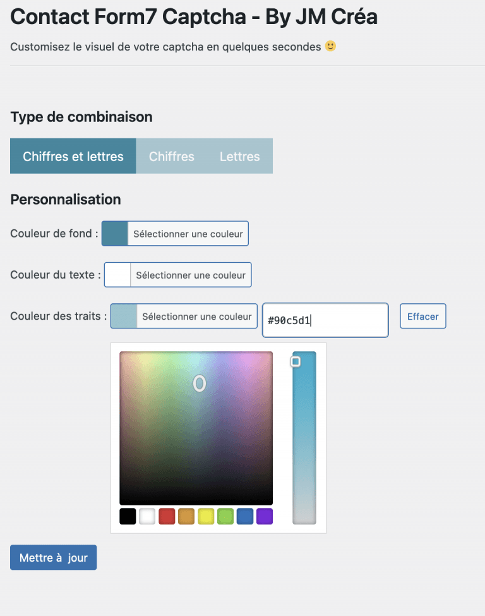Switch to the Chiffres tab
The height and width of the screenshot is (616, 485).
[x=171, y=155]
